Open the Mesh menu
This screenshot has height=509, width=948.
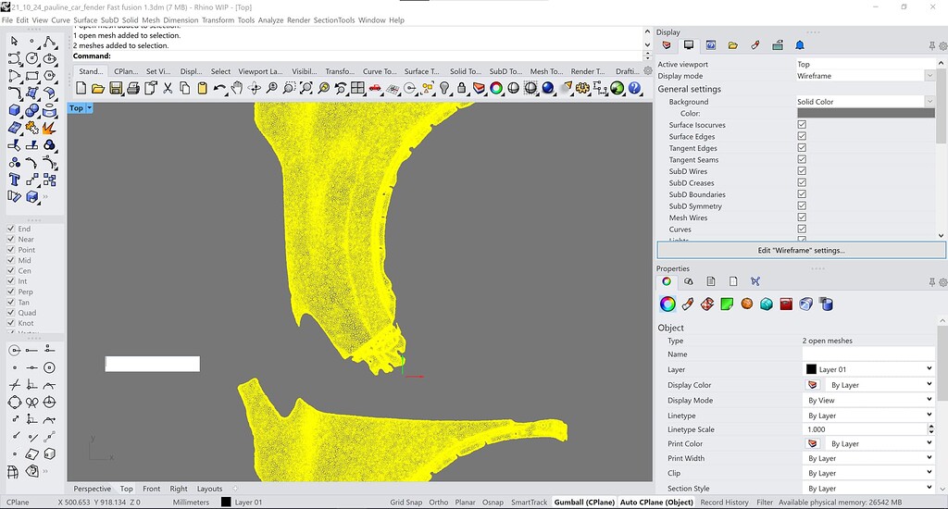tap(151, 20)
